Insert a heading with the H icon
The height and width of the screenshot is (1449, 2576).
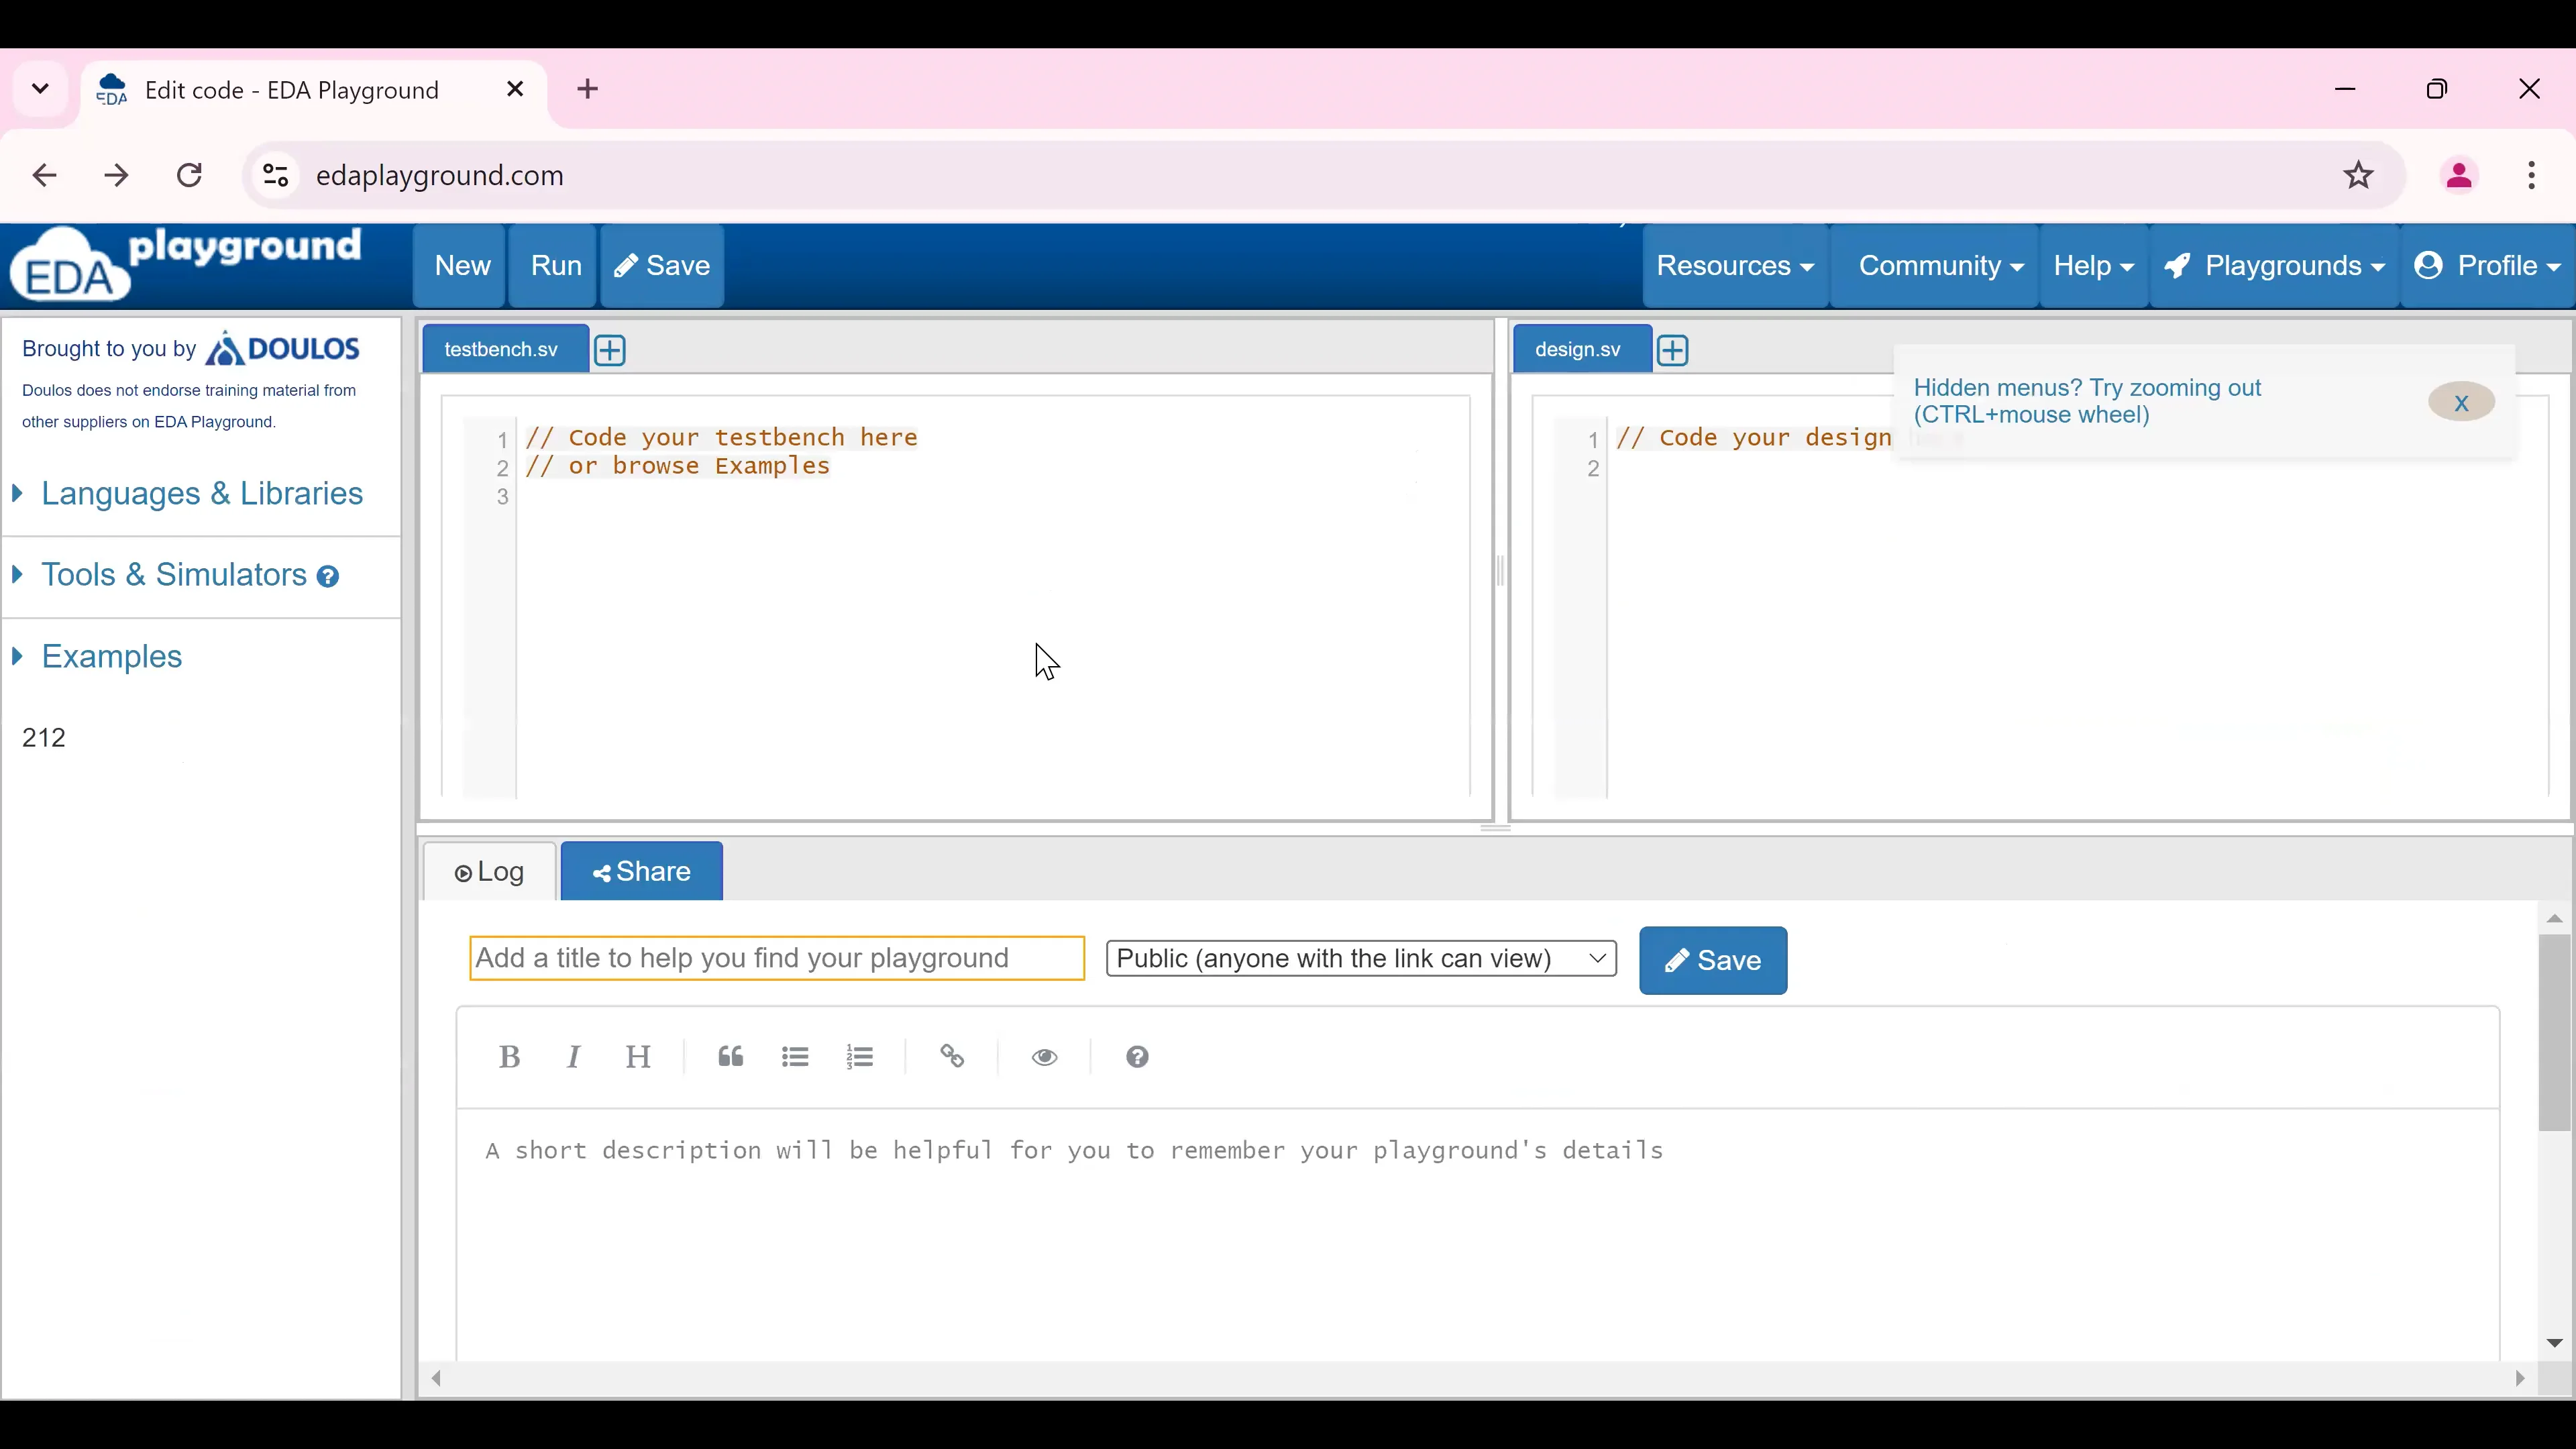(x=638, y=1057)
